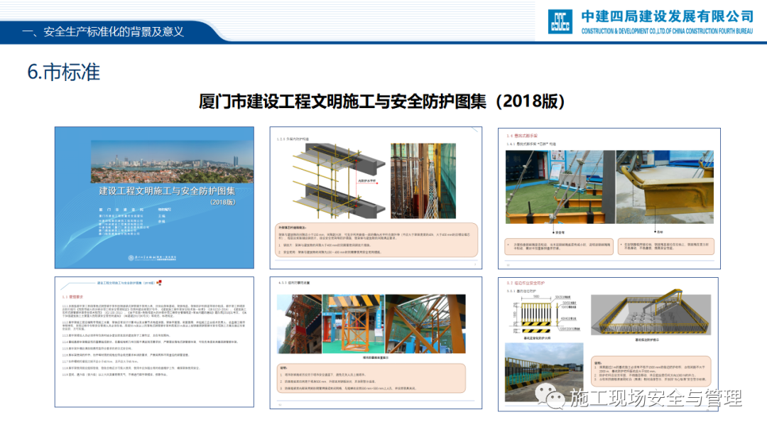Click the red heading 1.1 管理要求
This screenshot has width=767, height=432.
tap(72, 297)
